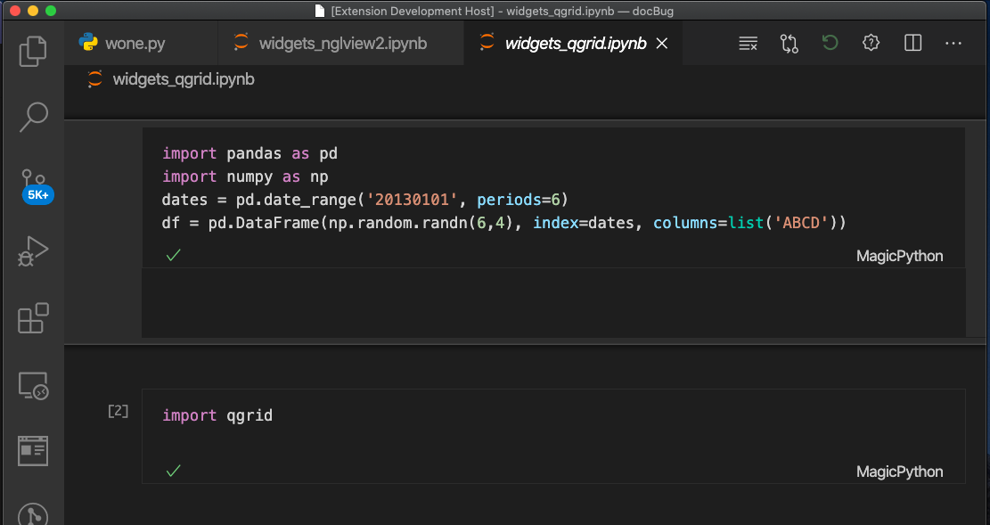Viewport: 990px width, 525px height.
Task: Click the green checkmark under the import qgrid cell
Action: pyautogui.click(x=173, y=470)
